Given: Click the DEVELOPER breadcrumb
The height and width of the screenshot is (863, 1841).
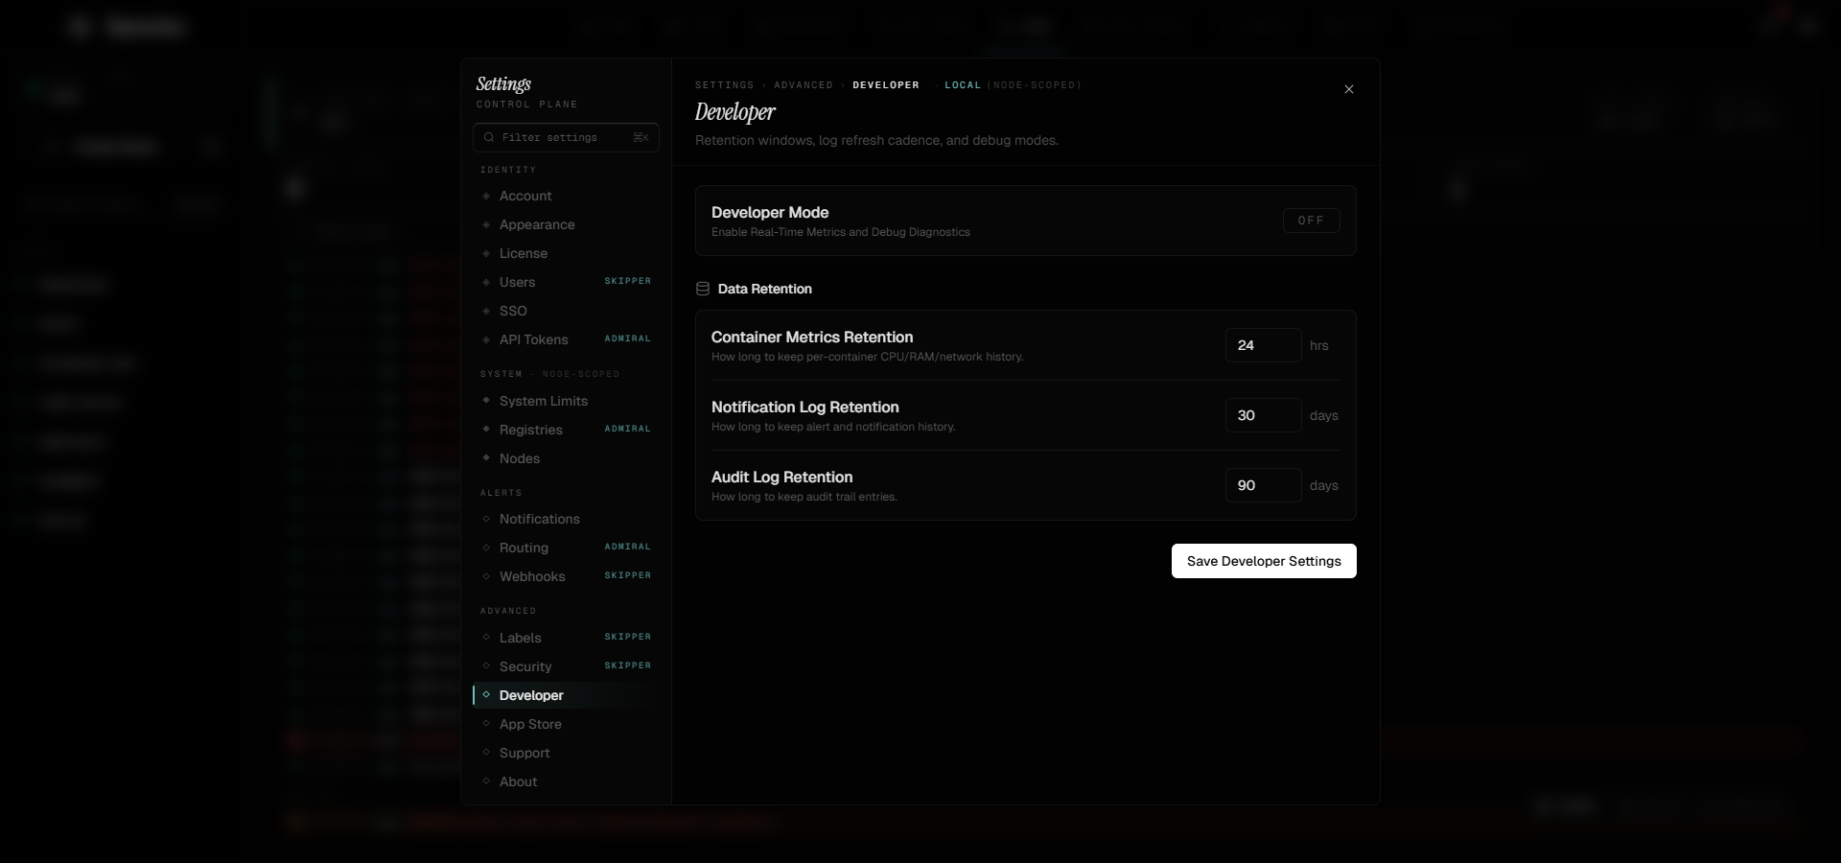Looking at the screenshot, I should click(886, 85).
